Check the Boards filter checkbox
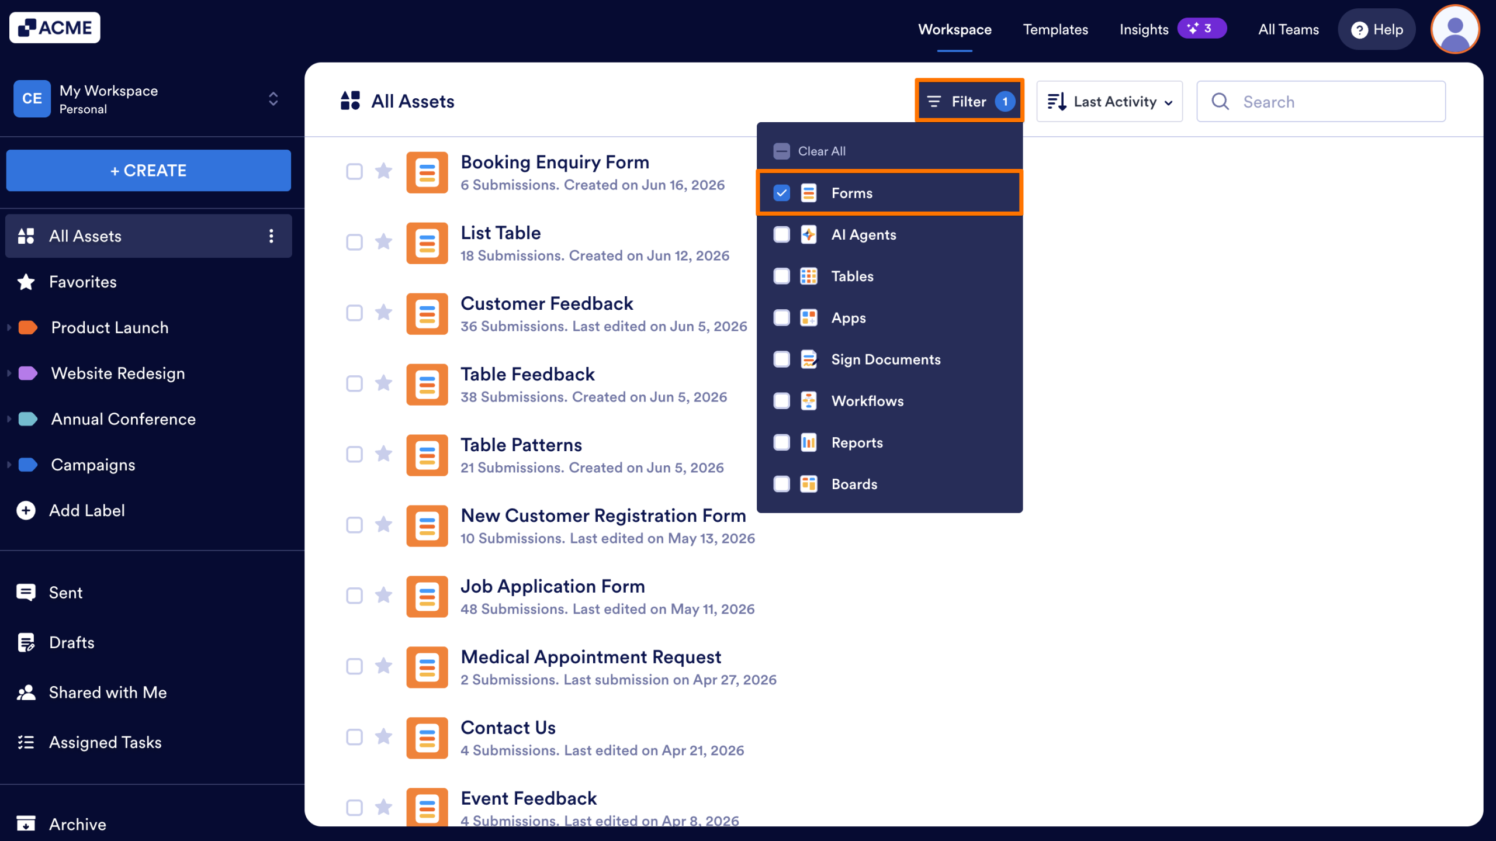Image resolution: width=1496 pixels, height=841 pixels. click(x=781, y=484)
